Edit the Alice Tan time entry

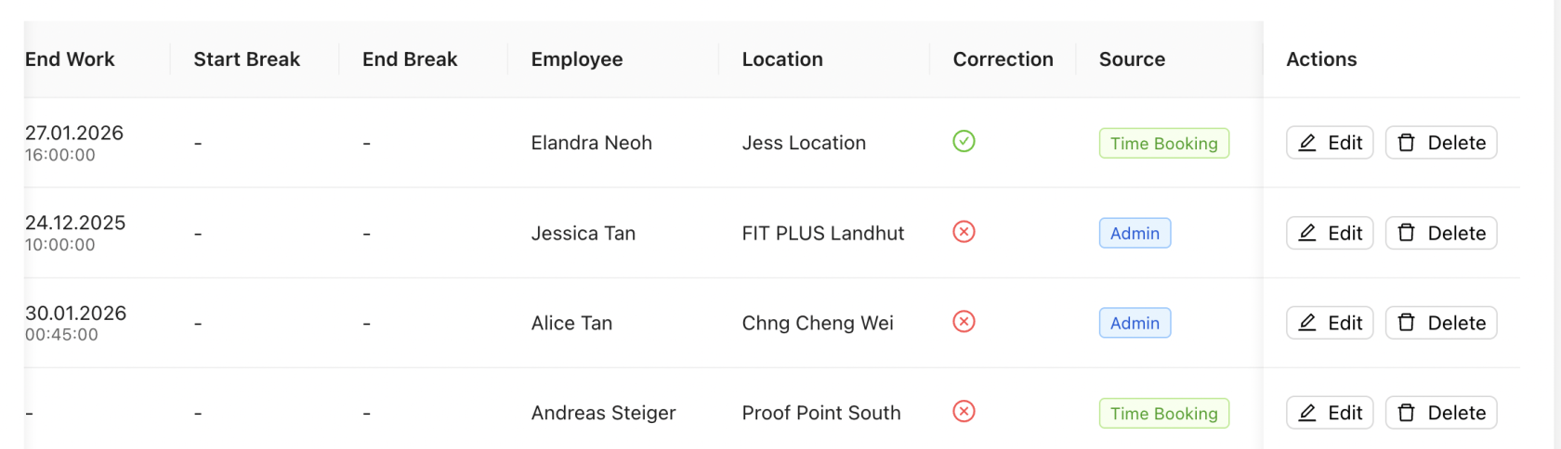click(x=1330, y=323)
